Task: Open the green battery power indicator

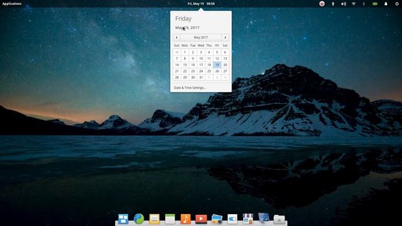Action: click(375, 4)
